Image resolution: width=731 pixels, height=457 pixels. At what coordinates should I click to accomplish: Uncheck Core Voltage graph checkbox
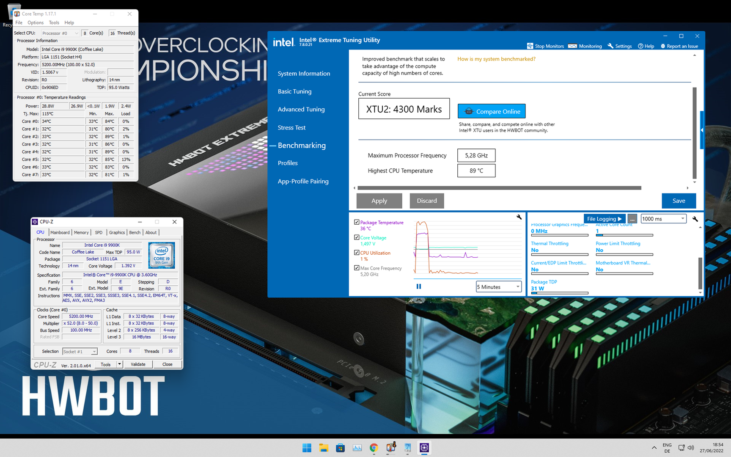click(357, 237)
